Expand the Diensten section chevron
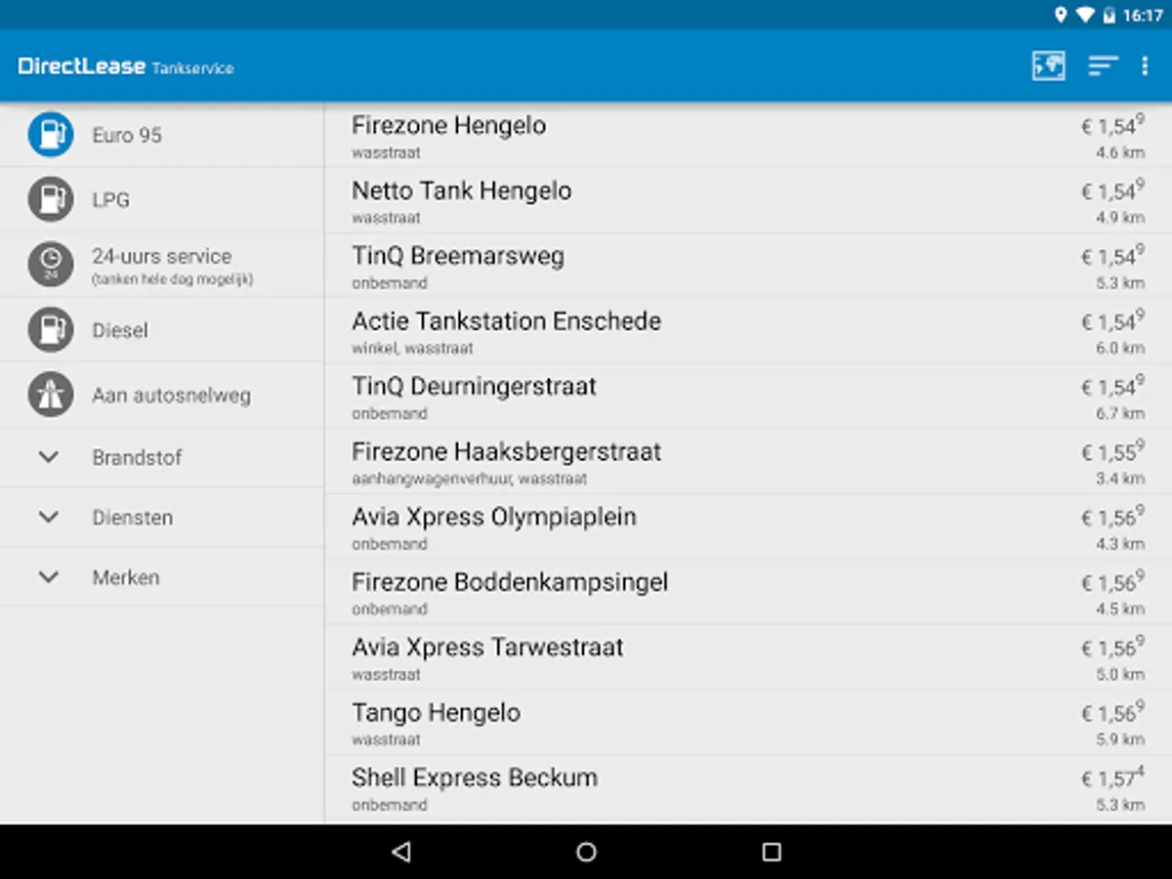This screenshot has width=1172, height=879. pos(49,517)
